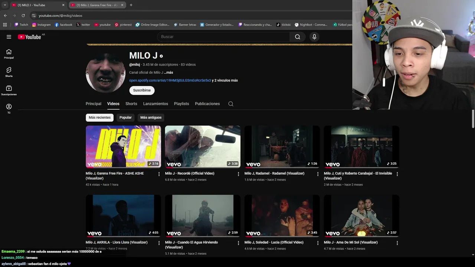Open the facebook bookmark
This screenshot has width=475, height=267.
coord(63,25)
